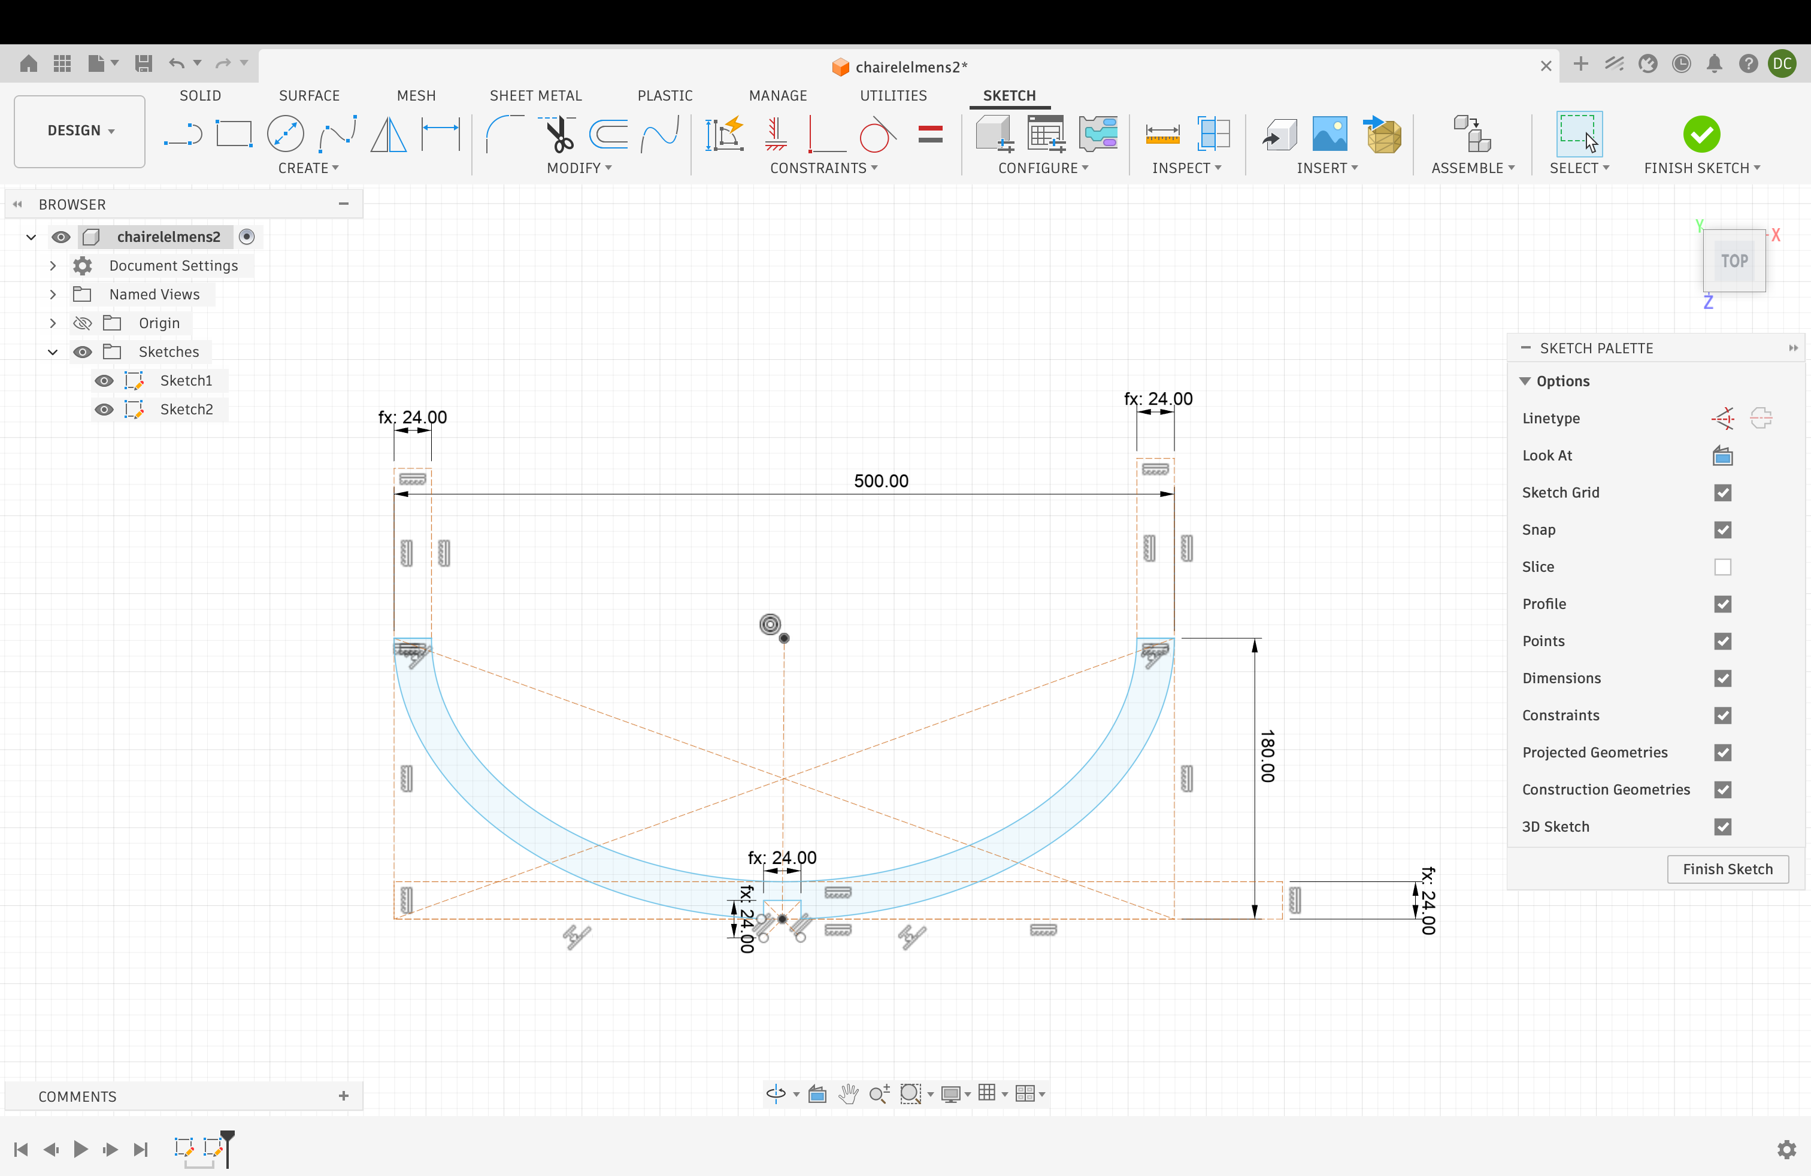Screen dimensions: 1811x1176
Task: Select the Fillet tool
Action: [x=505, y=135]
